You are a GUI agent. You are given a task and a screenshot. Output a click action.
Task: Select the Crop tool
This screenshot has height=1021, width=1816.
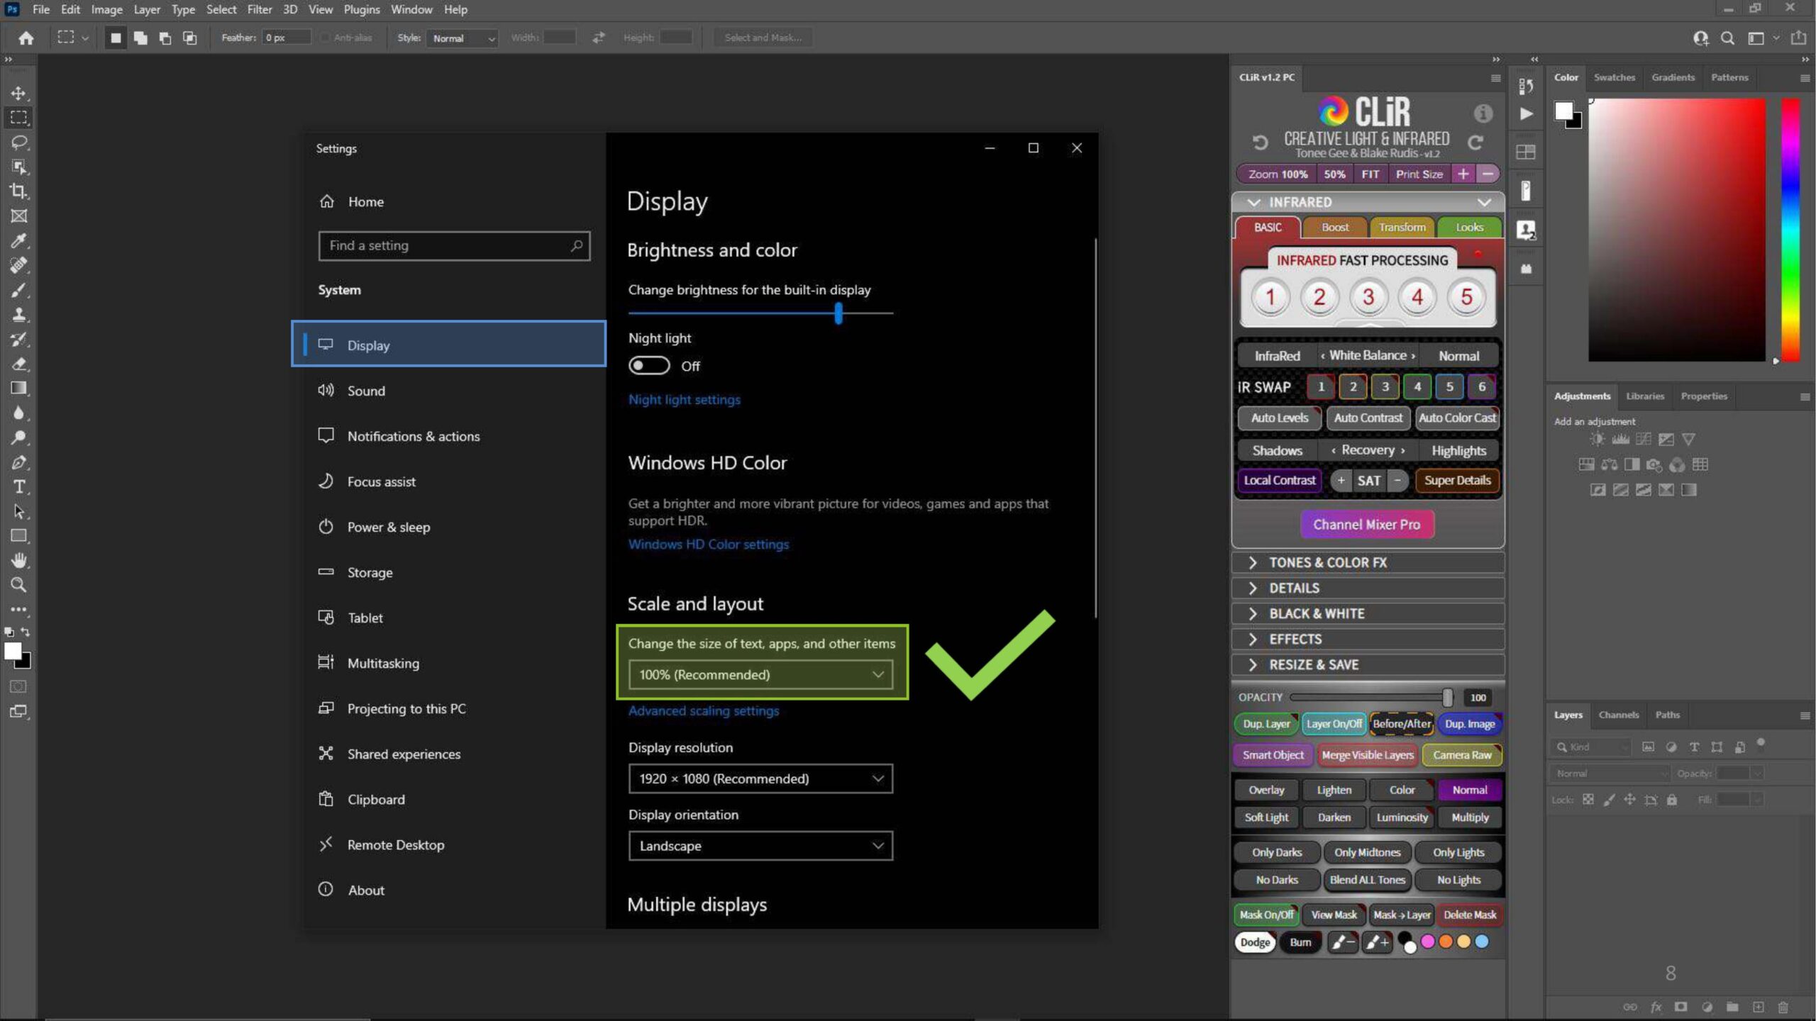coord(19,191)
